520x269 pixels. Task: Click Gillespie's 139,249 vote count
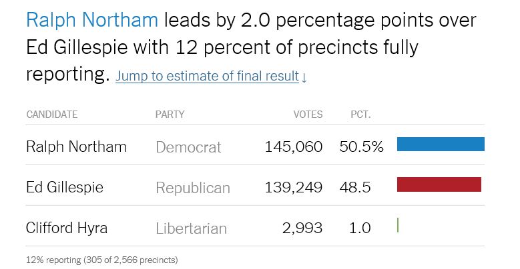tap(295, 187)
